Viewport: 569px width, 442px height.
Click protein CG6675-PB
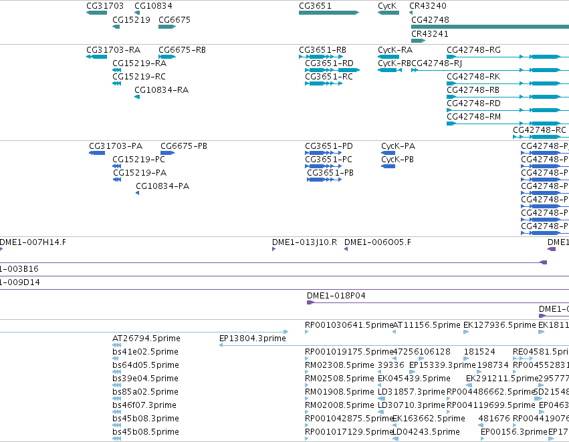184,146
